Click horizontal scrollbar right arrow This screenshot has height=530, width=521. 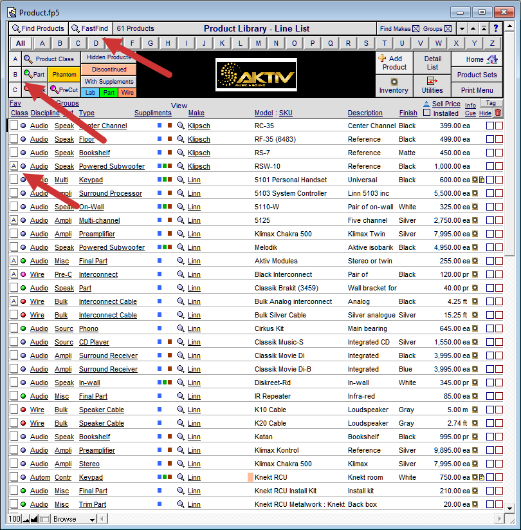pyautogui.click(x=499, y=519)
